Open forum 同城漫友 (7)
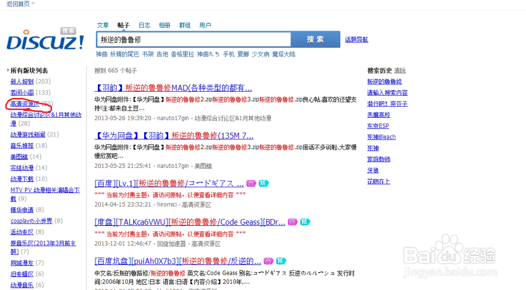The image size is (526, 290). pos(22,263)
